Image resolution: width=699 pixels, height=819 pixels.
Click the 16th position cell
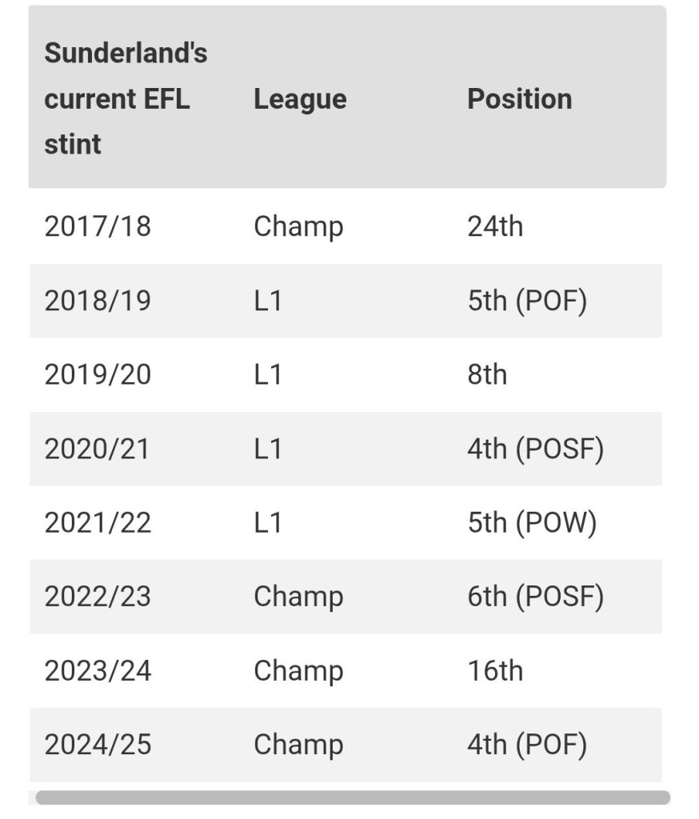pos(495,671)
